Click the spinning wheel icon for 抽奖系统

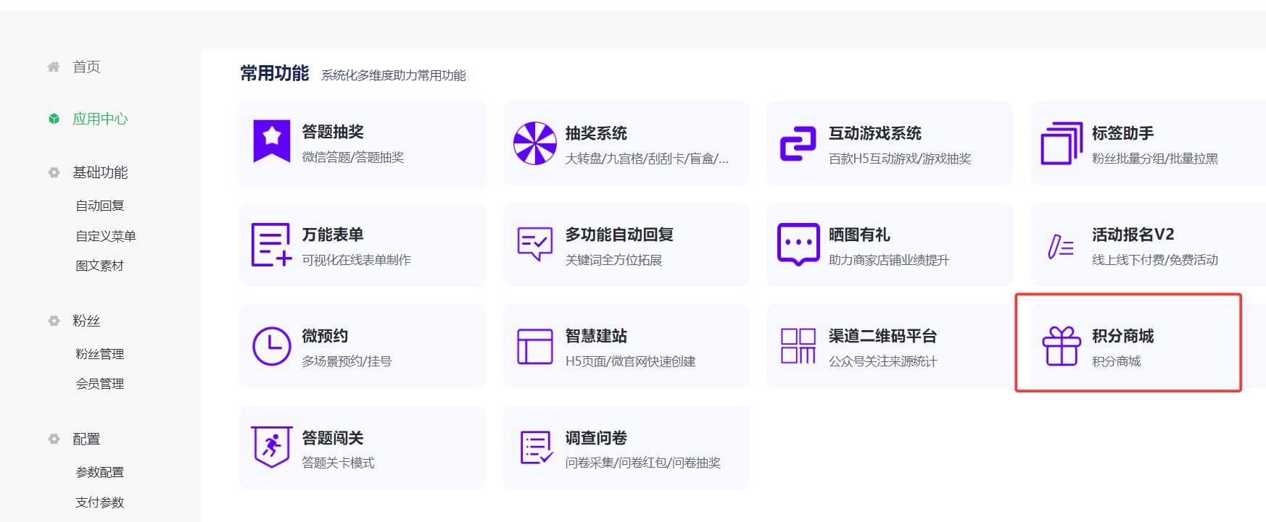[x=534, y=143]
